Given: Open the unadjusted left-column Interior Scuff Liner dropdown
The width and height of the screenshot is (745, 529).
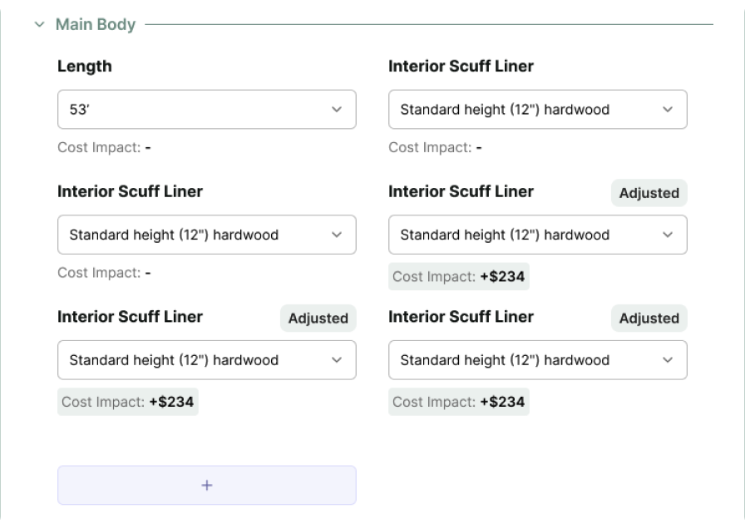Looking at the screenshot, I should click(191, 235).
